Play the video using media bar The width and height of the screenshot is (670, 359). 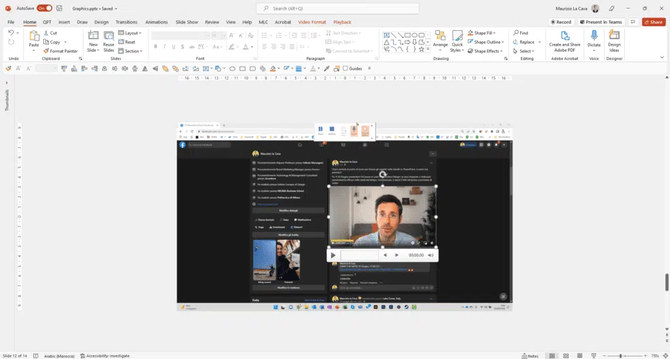(x=333, y=255)
